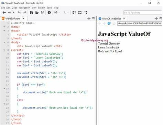This screenshot has height=125, width=163.
Task: Open the File menu
Action: point(3,8)
